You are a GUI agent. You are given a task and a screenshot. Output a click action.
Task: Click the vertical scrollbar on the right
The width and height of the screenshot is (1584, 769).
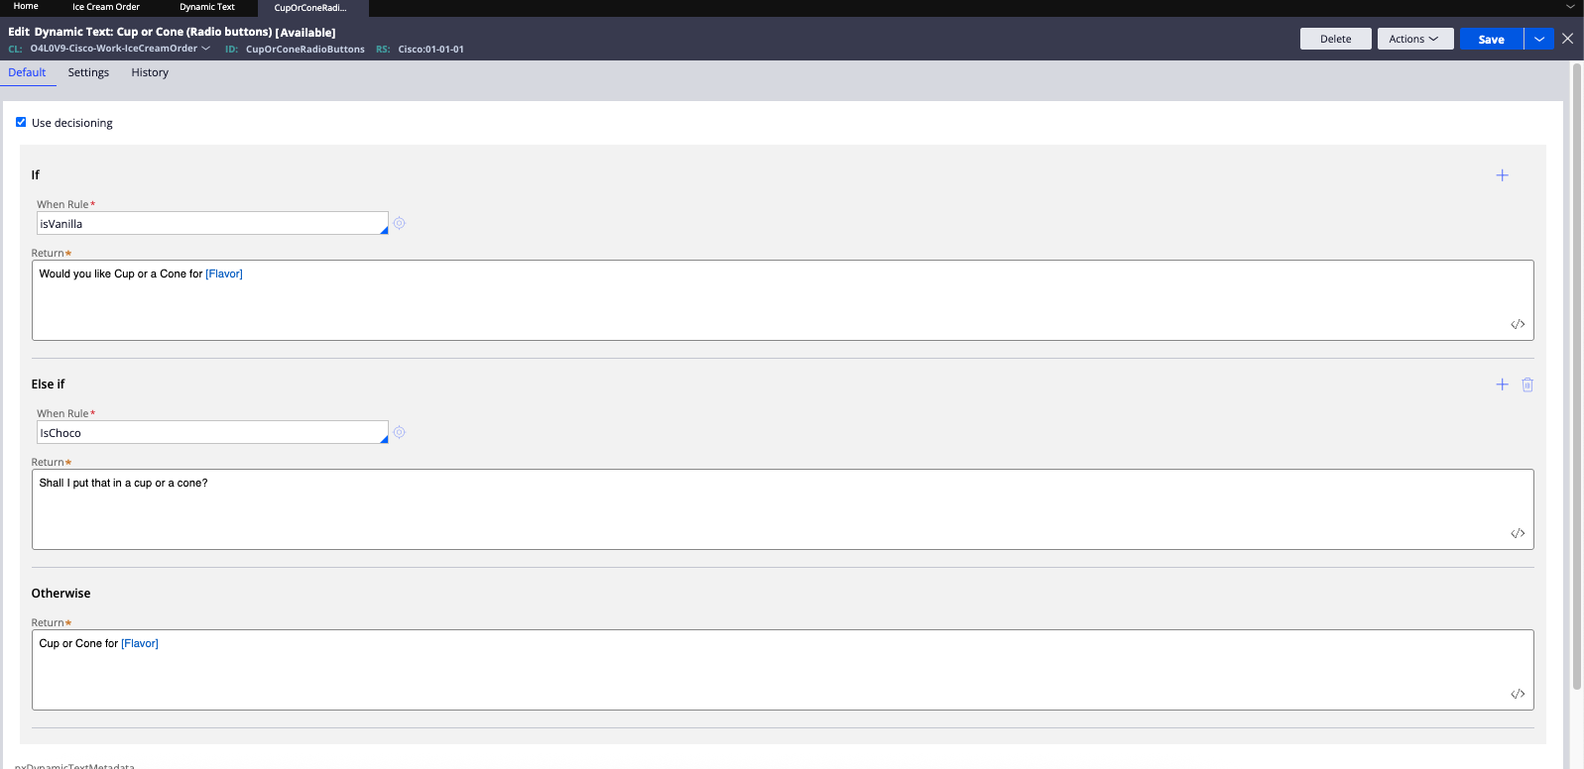tap(1577, 377)
